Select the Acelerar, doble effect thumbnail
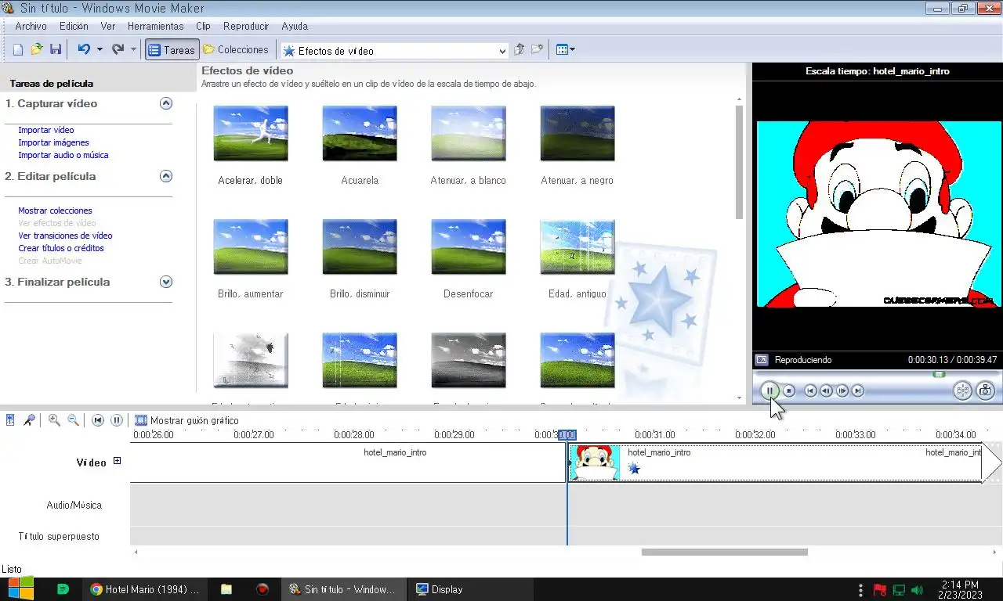Viewport: 1003px width, 601px height. [251, 134]
